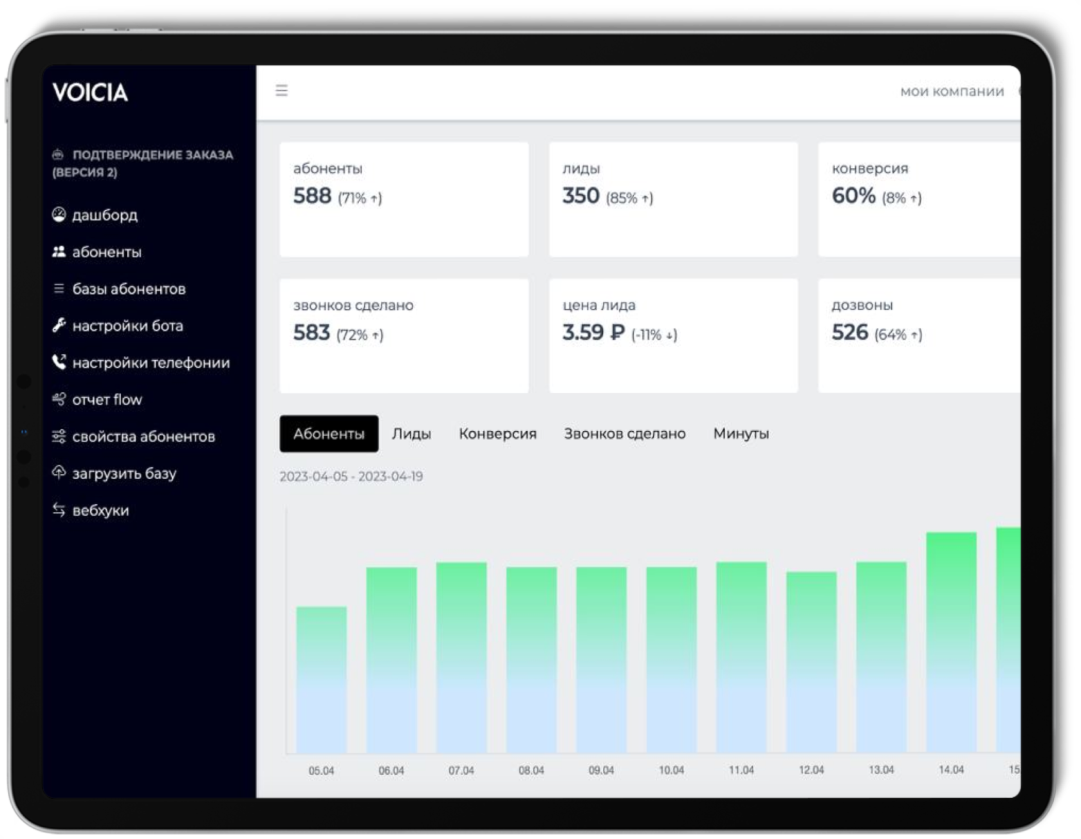Image resolution: width=1081 pixels, height=839 pixels.
Task: Click the chart bar for 07.04
Action: 461,658
